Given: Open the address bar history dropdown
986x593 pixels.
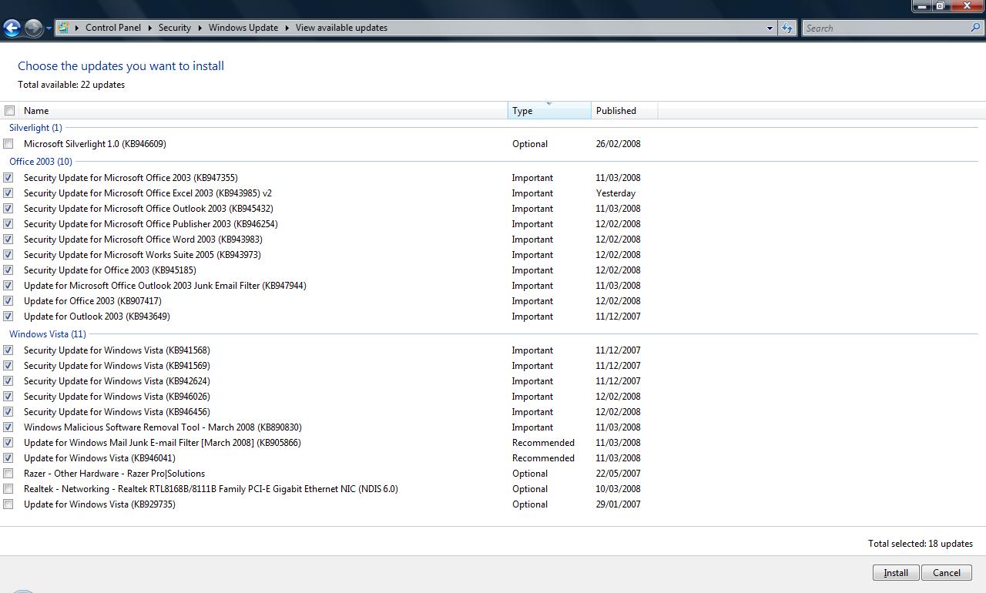Looking at the screenshot, I should (770, 28).
